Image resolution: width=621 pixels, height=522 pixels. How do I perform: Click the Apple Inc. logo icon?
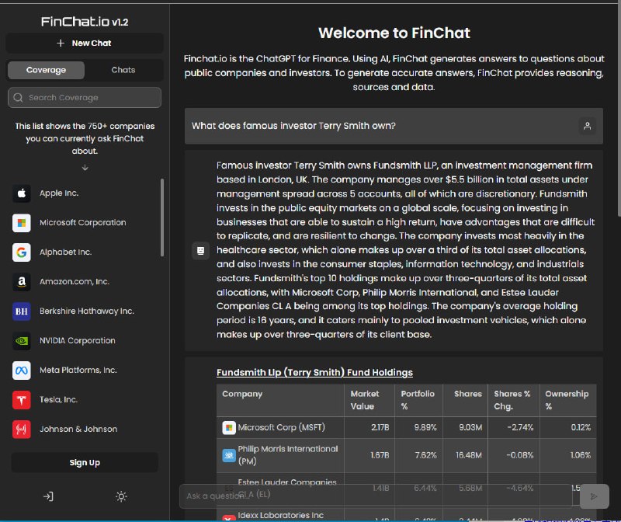(22, 193)
